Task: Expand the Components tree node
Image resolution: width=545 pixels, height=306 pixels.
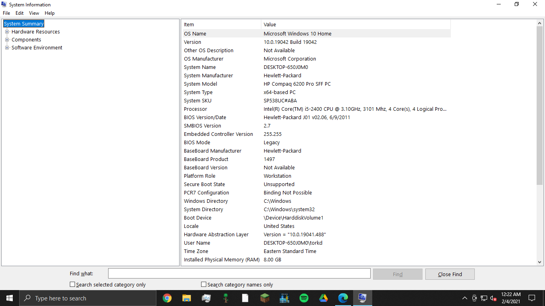Action: 7,40
